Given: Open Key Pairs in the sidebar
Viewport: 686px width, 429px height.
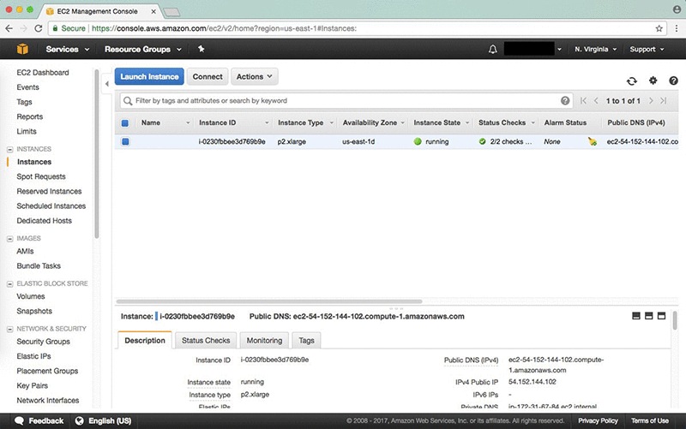Looking at the screenshot, I should point(33,385).
